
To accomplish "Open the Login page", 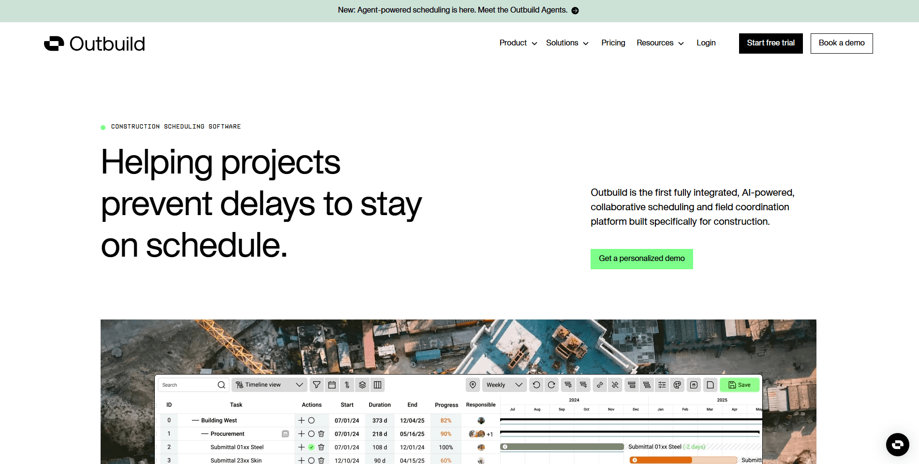I will 706,43.
